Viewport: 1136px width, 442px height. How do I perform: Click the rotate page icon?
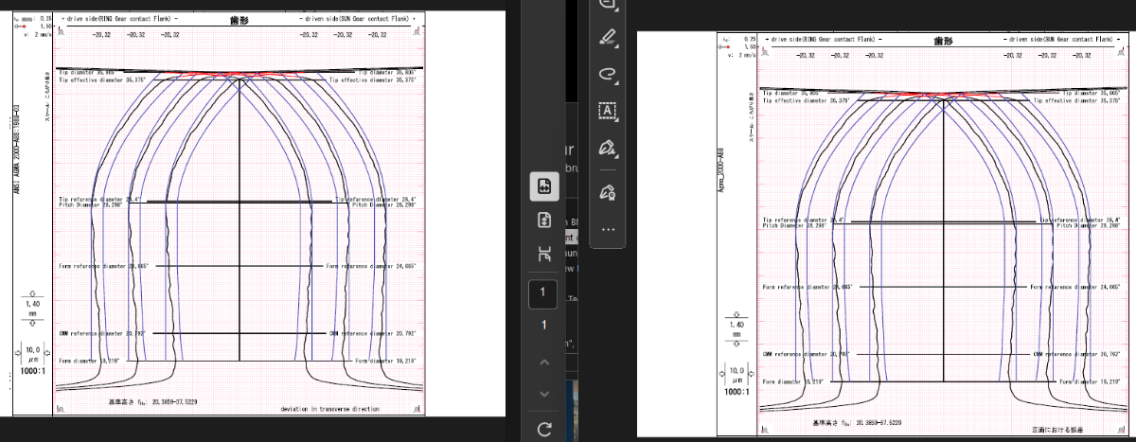[x=544, y=430]
